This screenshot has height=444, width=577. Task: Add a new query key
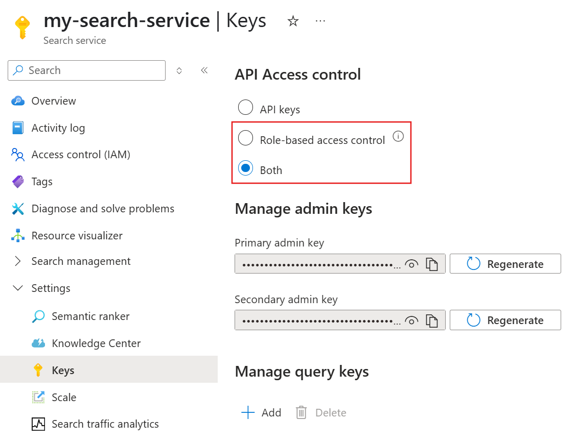261,412
